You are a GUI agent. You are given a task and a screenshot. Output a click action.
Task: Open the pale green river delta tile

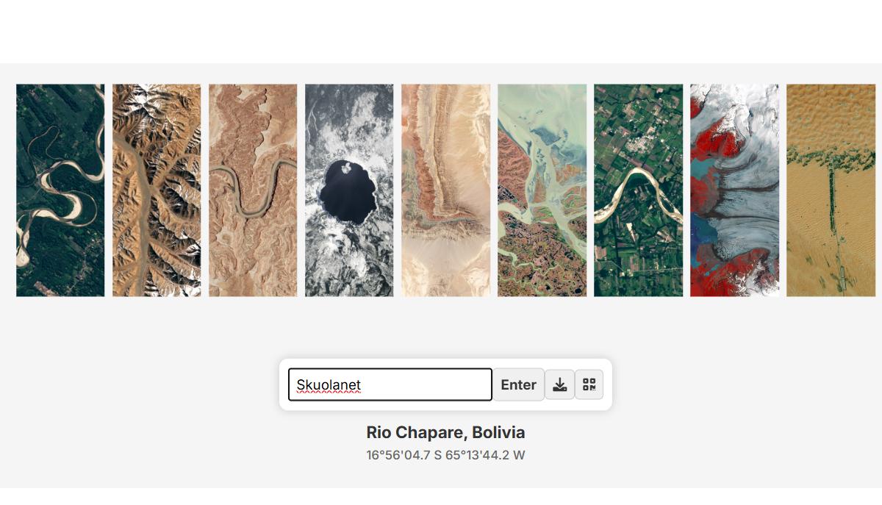click(542, 190)
